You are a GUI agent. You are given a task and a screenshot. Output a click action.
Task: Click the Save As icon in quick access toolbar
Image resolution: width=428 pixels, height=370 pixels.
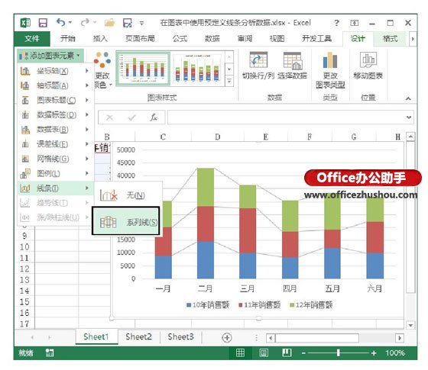(x=128, y=23)
